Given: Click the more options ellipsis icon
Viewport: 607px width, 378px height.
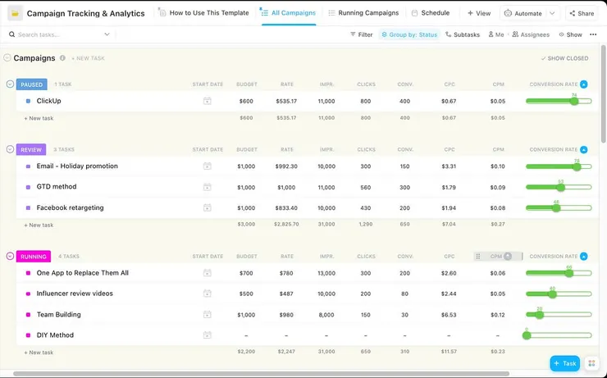Looking at the screenshot, I should (x=593, y=34).
